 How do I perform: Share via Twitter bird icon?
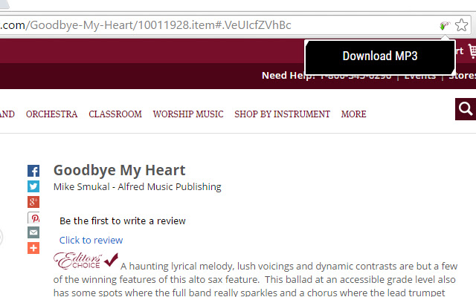(x=33, y=186)
